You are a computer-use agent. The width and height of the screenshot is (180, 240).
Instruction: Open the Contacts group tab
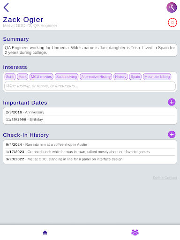pyautogui.click(x=135, y=232)
